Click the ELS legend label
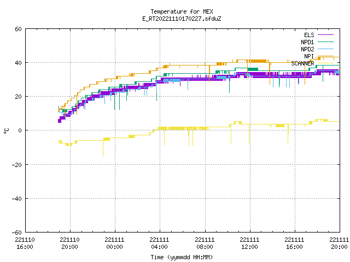The image size is (350, 262). 309,35
